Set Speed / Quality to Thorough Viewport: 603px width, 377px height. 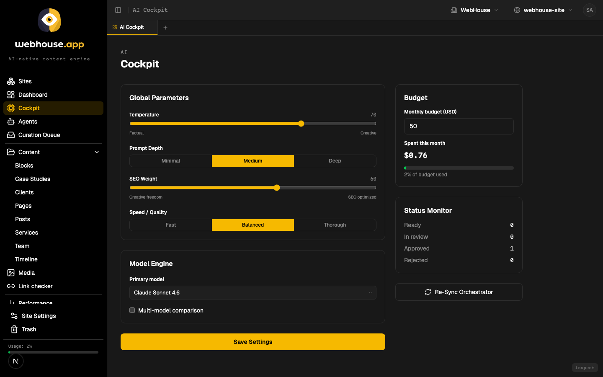(x=335, y=225)
